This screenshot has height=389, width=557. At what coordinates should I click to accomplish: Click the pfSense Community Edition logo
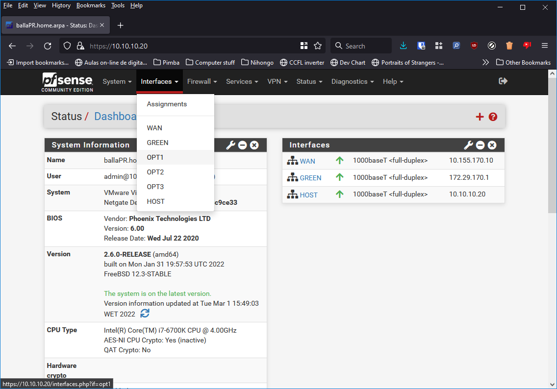click(67, 81)
